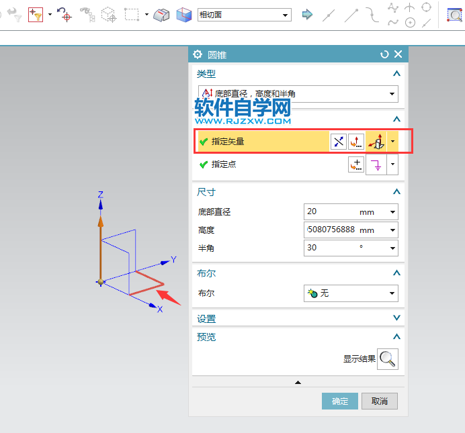Toggle the polyline pole snap icon
Image resolution: width=465 pixels, height=433 pixels.
(x=393, y=7)
